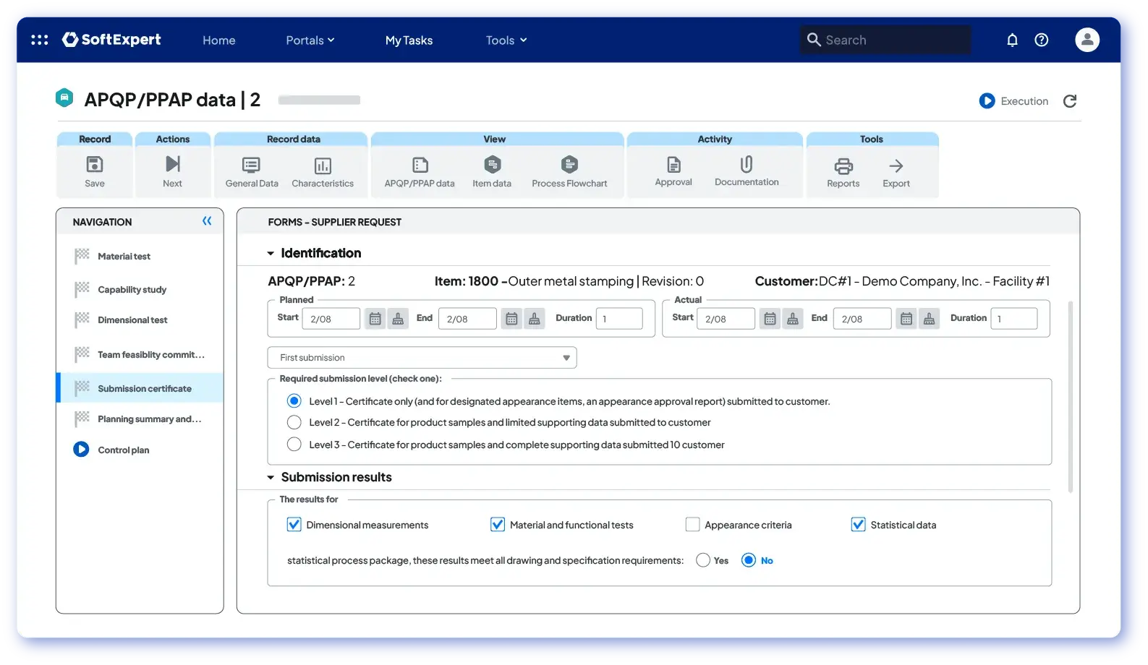Open Capability study navigation item

[140, 289]
